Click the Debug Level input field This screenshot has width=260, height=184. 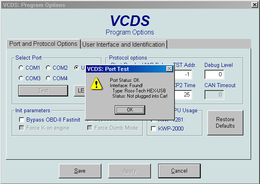(214, 74)
